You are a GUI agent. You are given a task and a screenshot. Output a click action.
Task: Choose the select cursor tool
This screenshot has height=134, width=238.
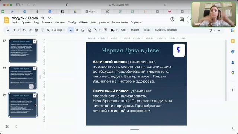(x=71, y=30)
